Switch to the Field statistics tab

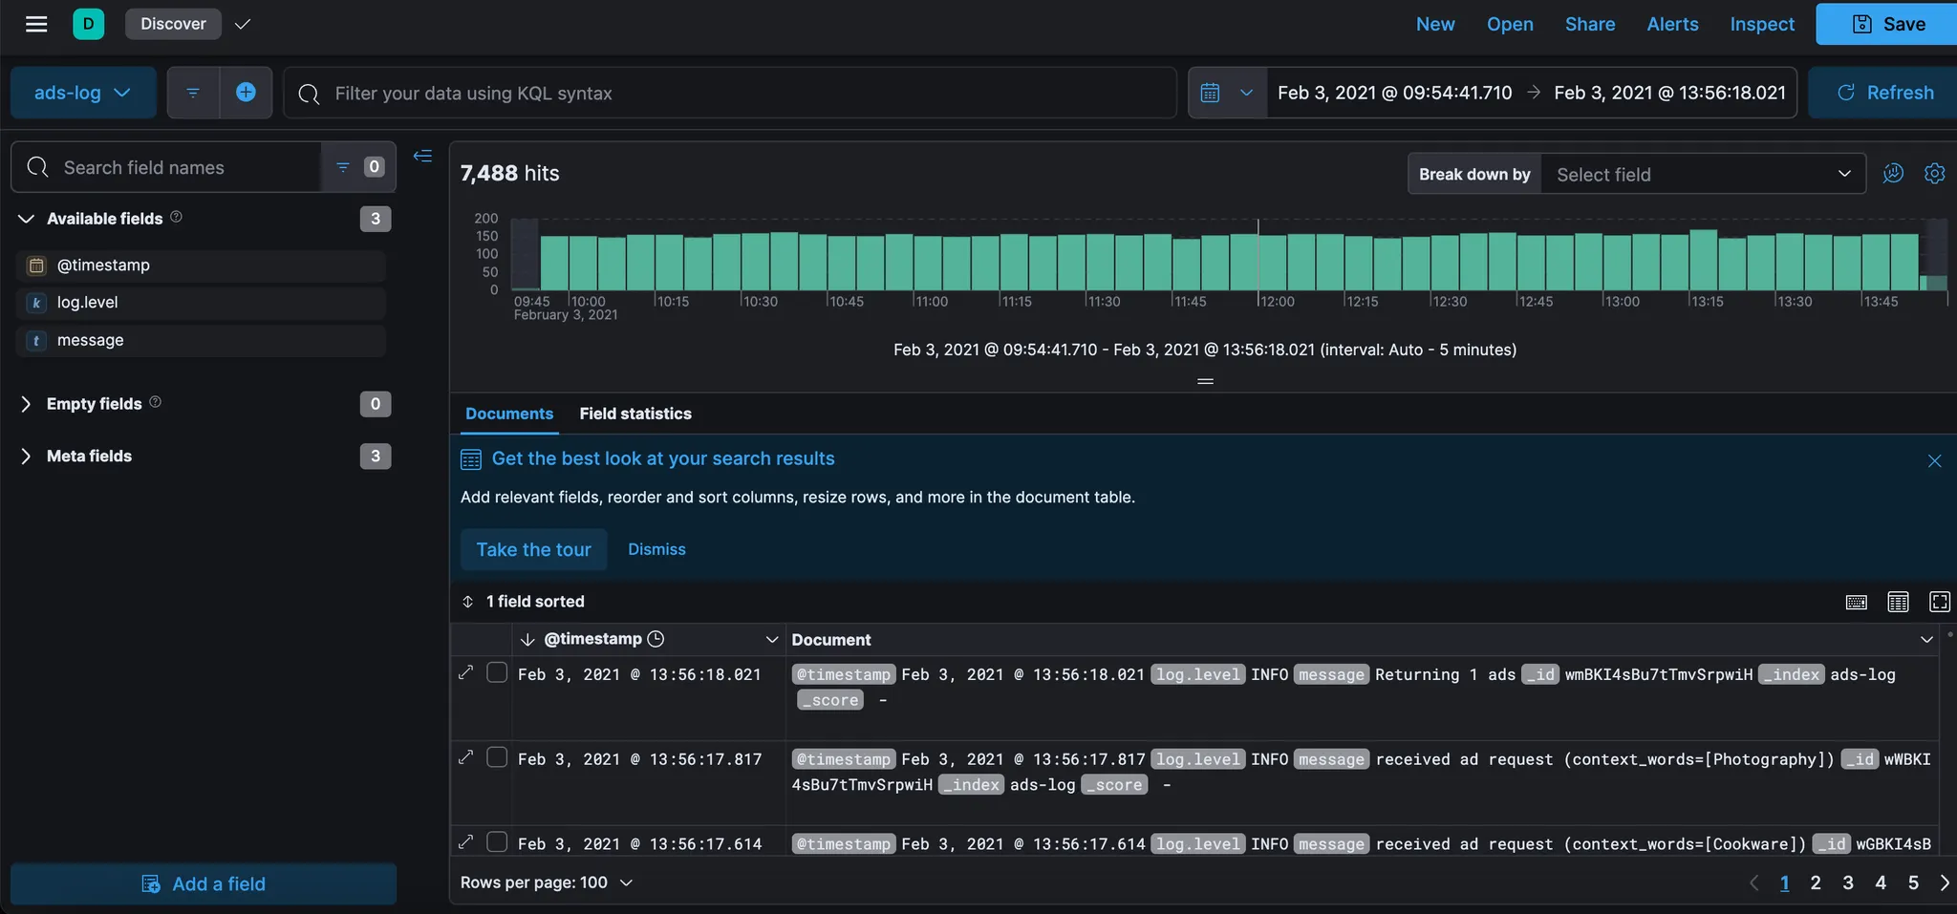coord(634,414)
